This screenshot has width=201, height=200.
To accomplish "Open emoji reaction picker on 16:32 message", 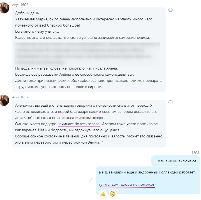I will point(170,102).
